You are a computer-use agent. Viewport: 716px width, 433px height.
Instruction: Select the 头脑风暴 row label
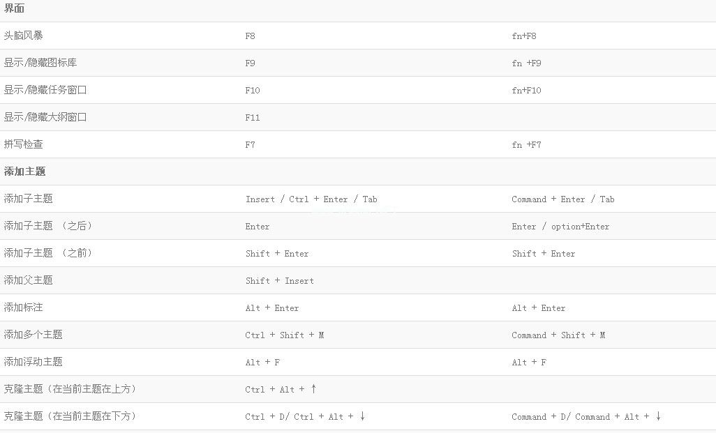23,36
